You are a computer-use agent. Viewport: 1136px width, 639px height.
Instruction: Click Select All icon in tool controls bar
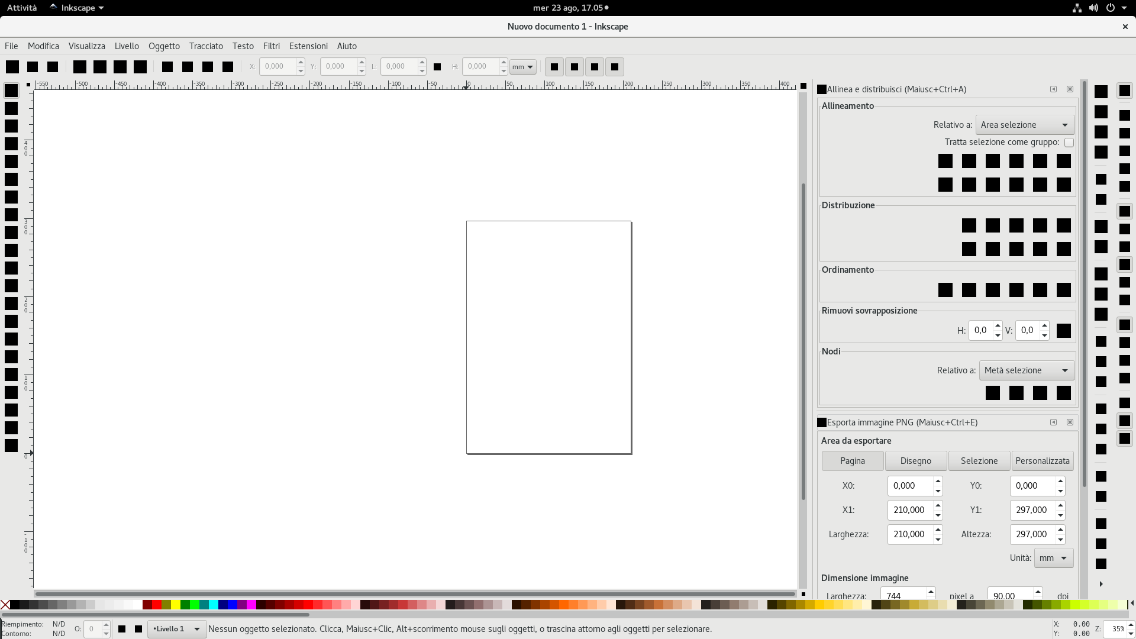pyautogui.click(x=12, y=67)
